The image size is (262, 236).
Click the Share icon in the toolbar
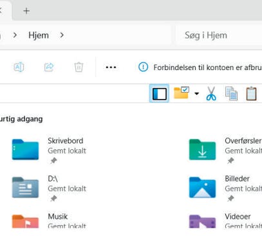(49, 67)
